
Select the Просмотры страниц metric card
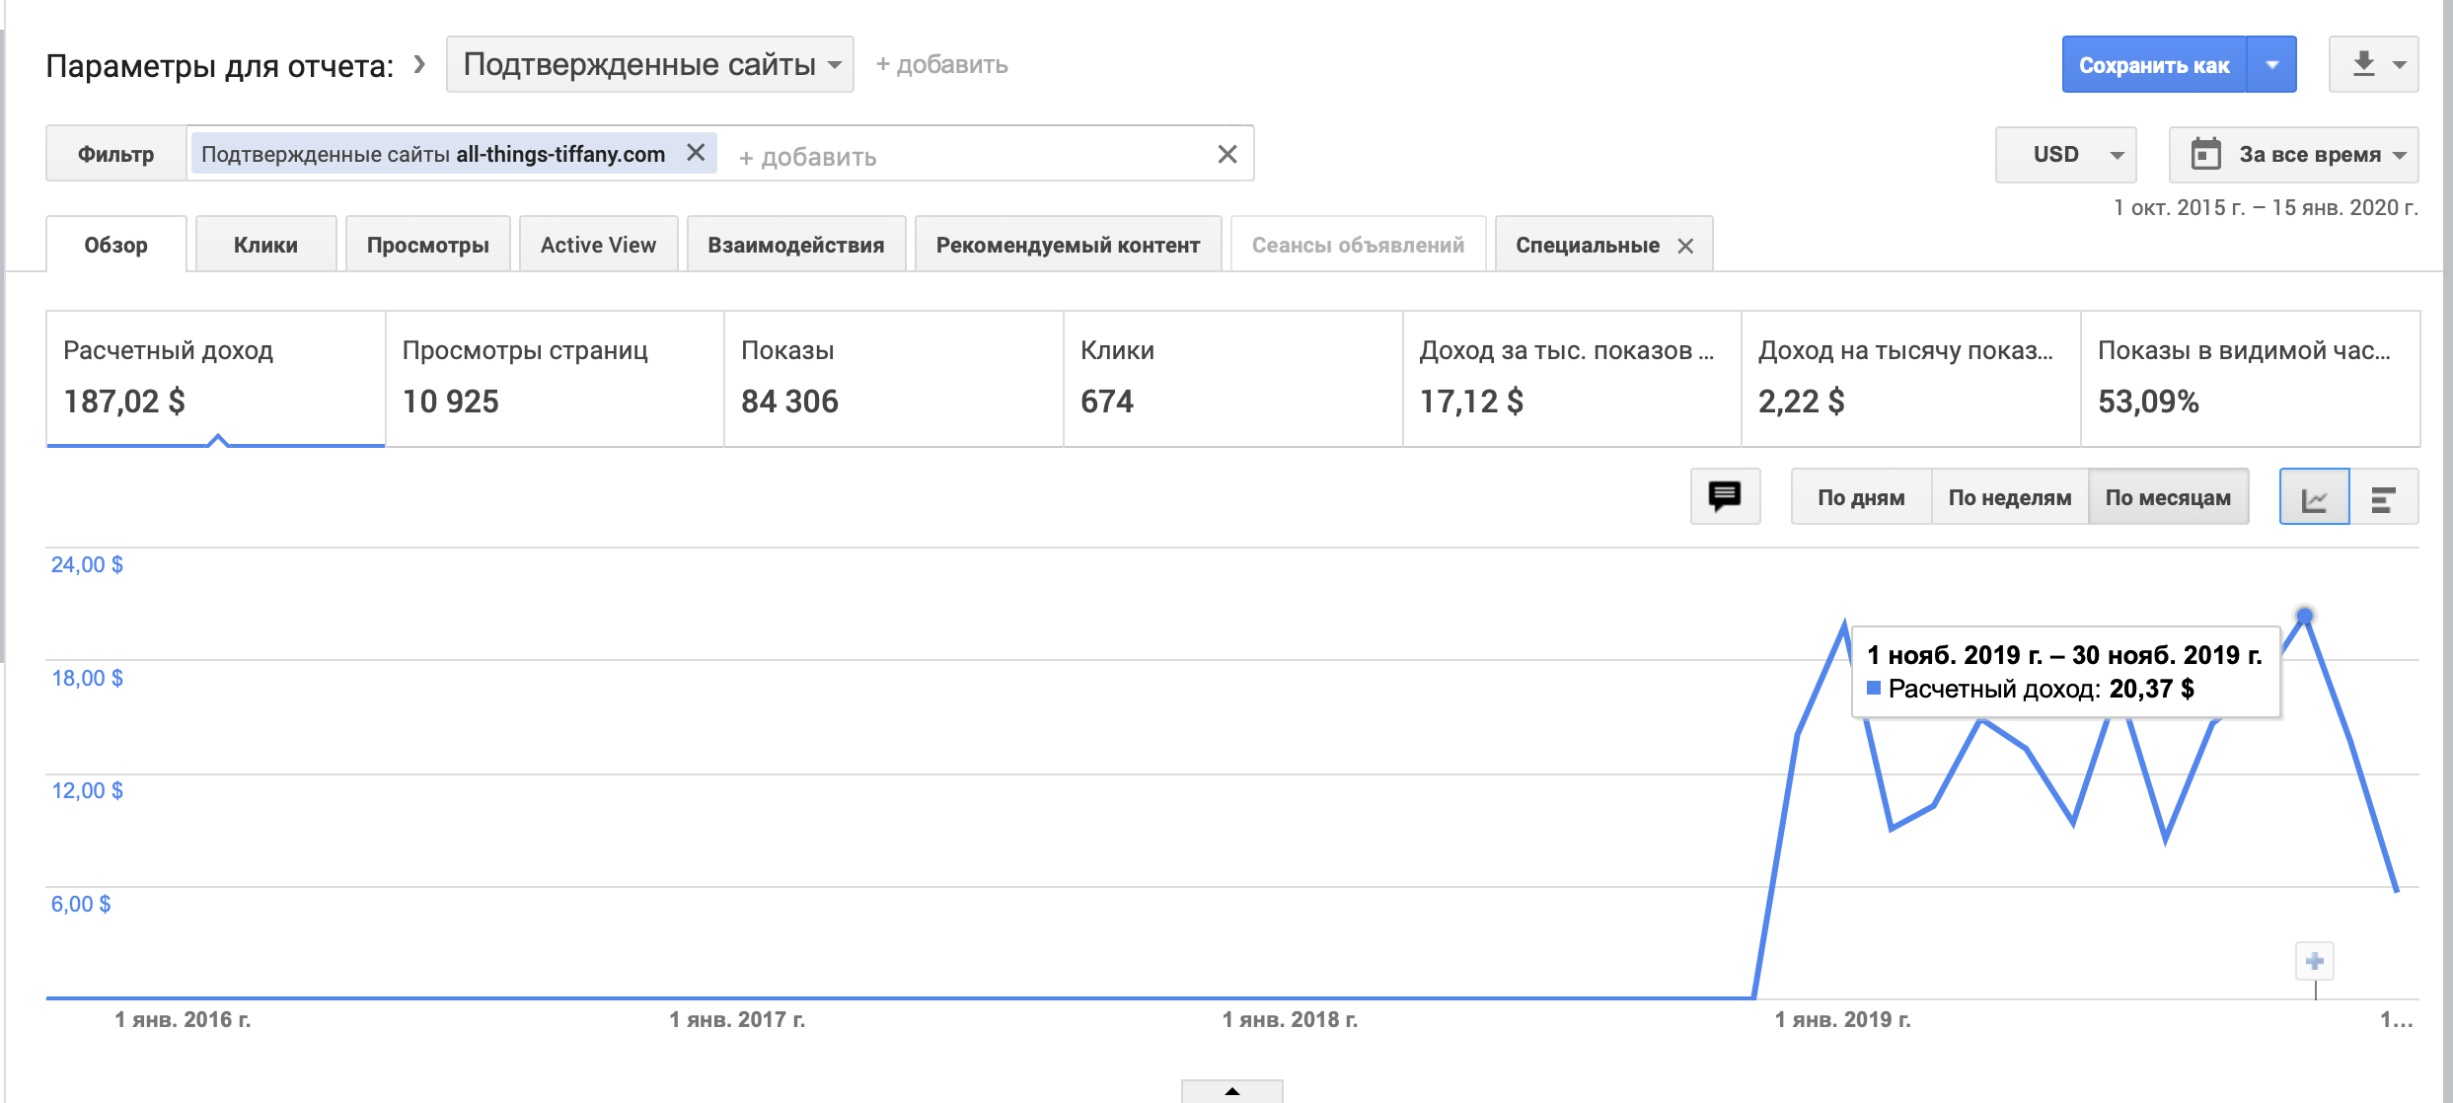tap(554, 378)
